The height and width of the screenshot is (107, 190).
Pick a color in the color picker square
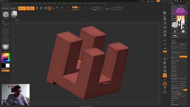click(6, 57)
